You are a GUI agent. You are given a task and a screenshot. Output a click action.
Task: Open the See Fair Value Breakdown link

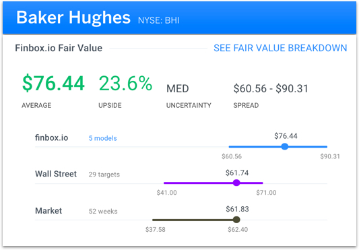point(280,48)
